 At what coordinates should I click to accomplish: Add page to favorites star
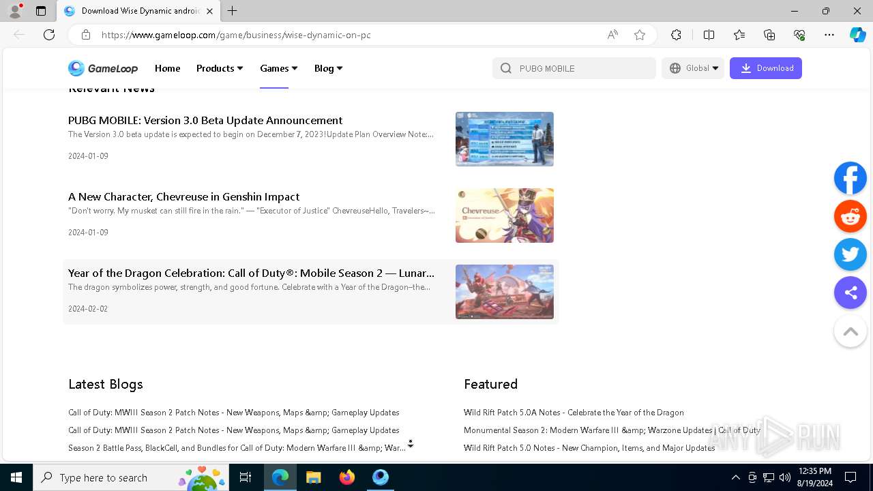point(640,35)
